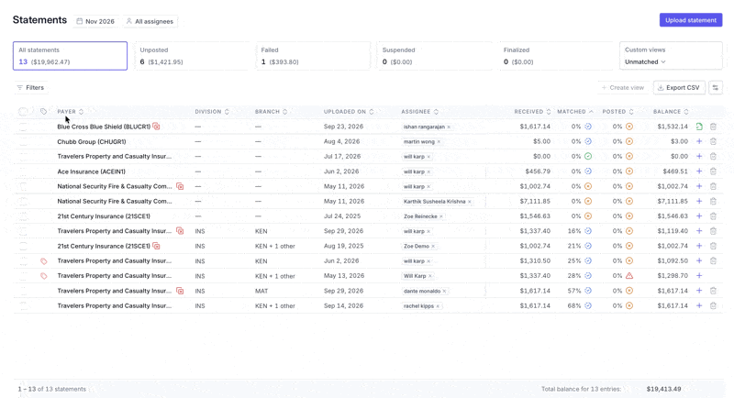Click duplicate icon in National Security $1,002.74 row
This screenshot has width=734, height=398.
coord(180,186)
